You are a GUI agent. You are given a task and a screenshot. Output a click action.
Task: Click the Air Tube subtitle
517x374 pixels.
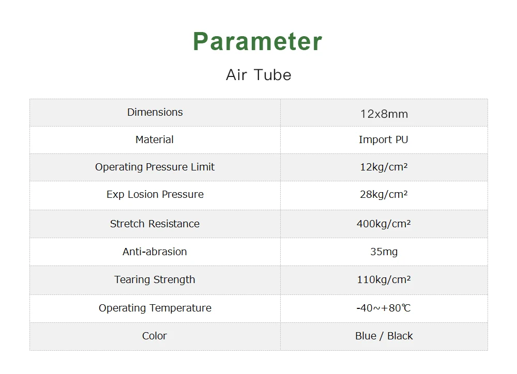click(258, 75)
